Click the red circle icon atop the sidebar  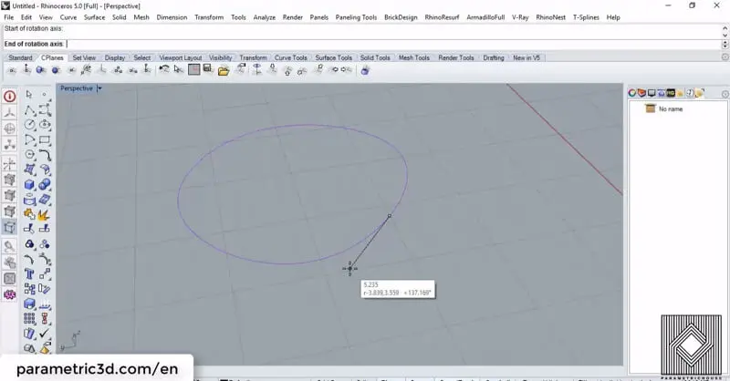(x=10, y=96)
